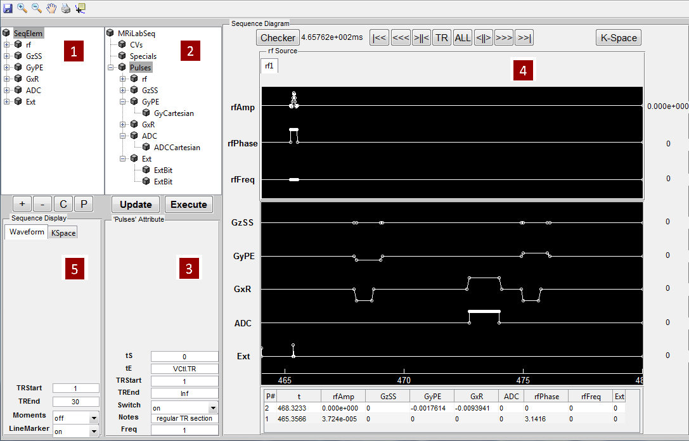This screenshot has height=441, width=689.
Task: Select the ADCCartesian node in the tree
Action: tap(177, 148)
